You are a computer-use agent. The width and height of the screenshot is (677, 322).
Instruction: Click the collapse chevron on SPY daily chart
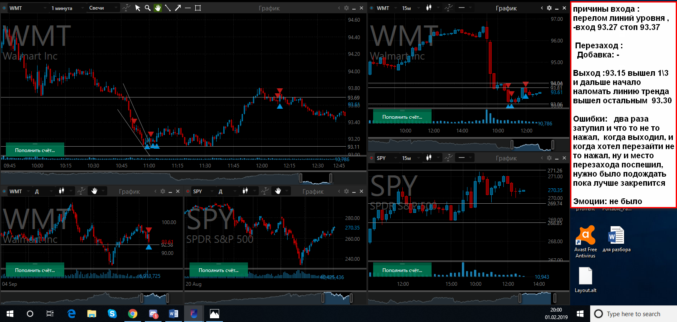click(339, 191)
